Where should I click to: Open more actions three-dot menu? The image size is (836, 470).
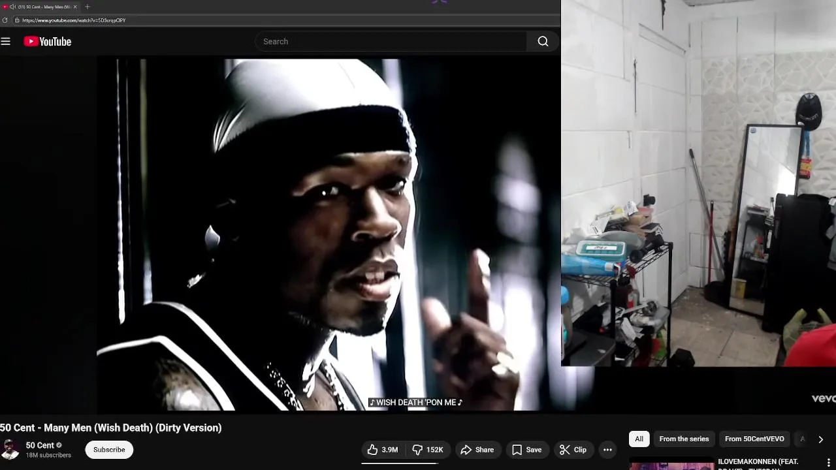[x=607, y=450]
